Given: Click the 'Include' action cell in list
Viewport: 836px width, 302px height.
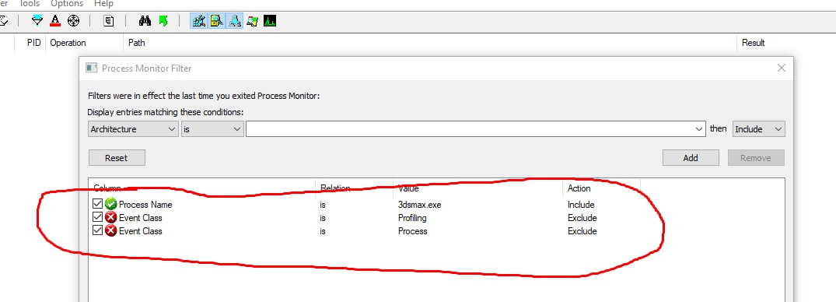Looking at the screenshot, I should coord(581,205).
